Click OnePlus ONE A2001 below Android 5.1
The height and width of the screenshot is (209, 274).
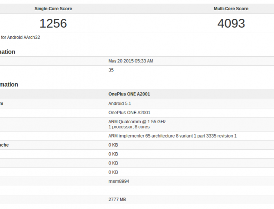[x=129, y=113]
